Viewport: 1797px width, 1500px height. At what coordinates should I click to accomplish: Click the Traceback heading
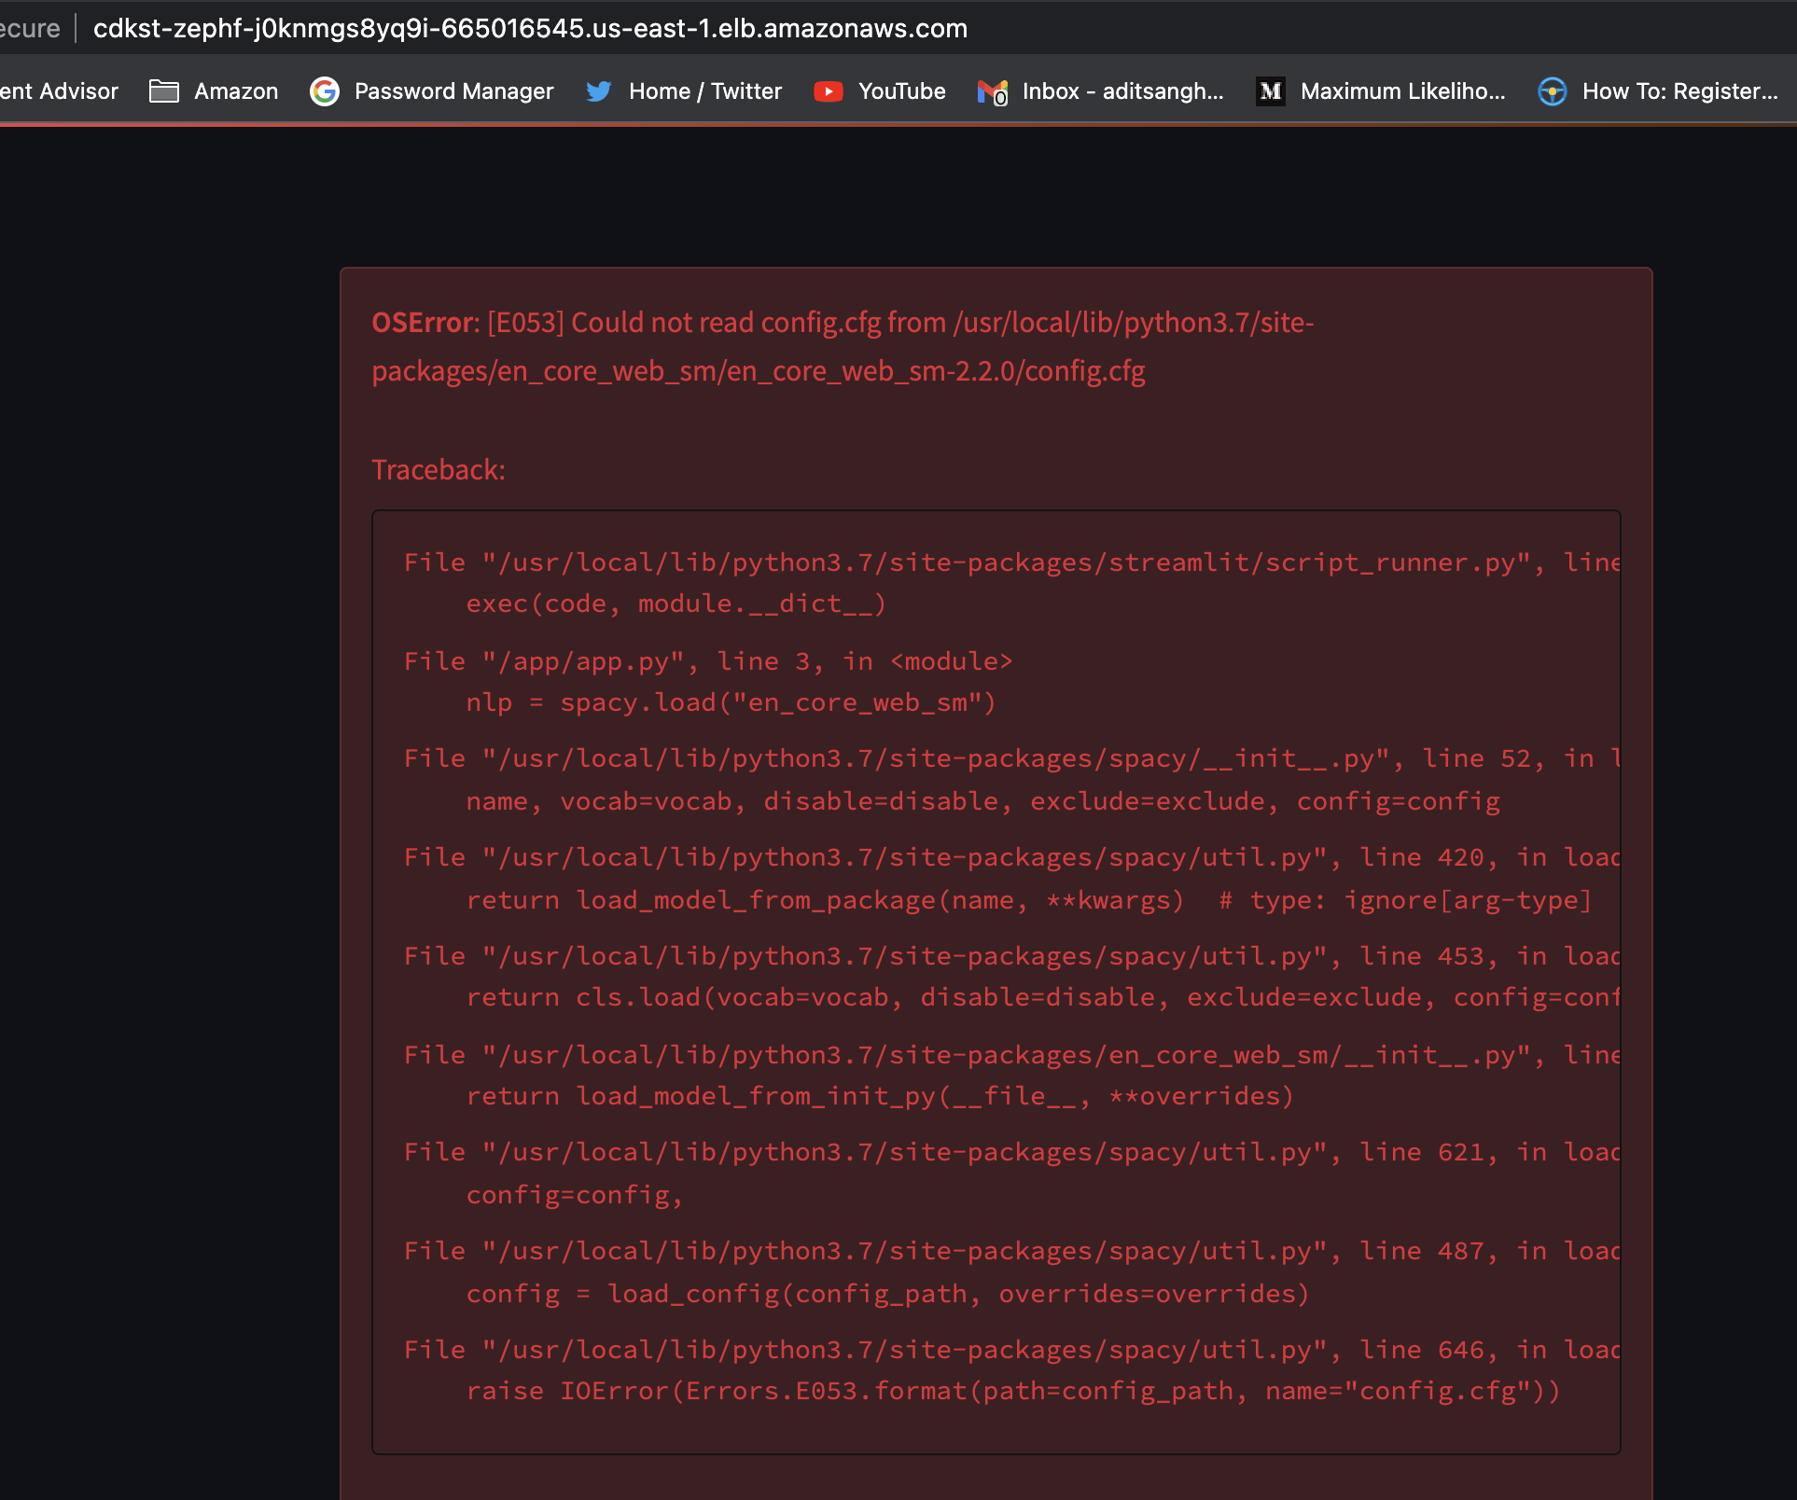[439, 469]
